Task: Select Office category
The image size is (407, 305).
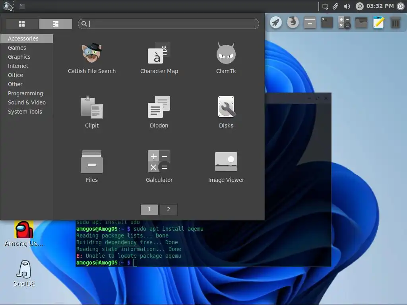Action: pos(27,75)
